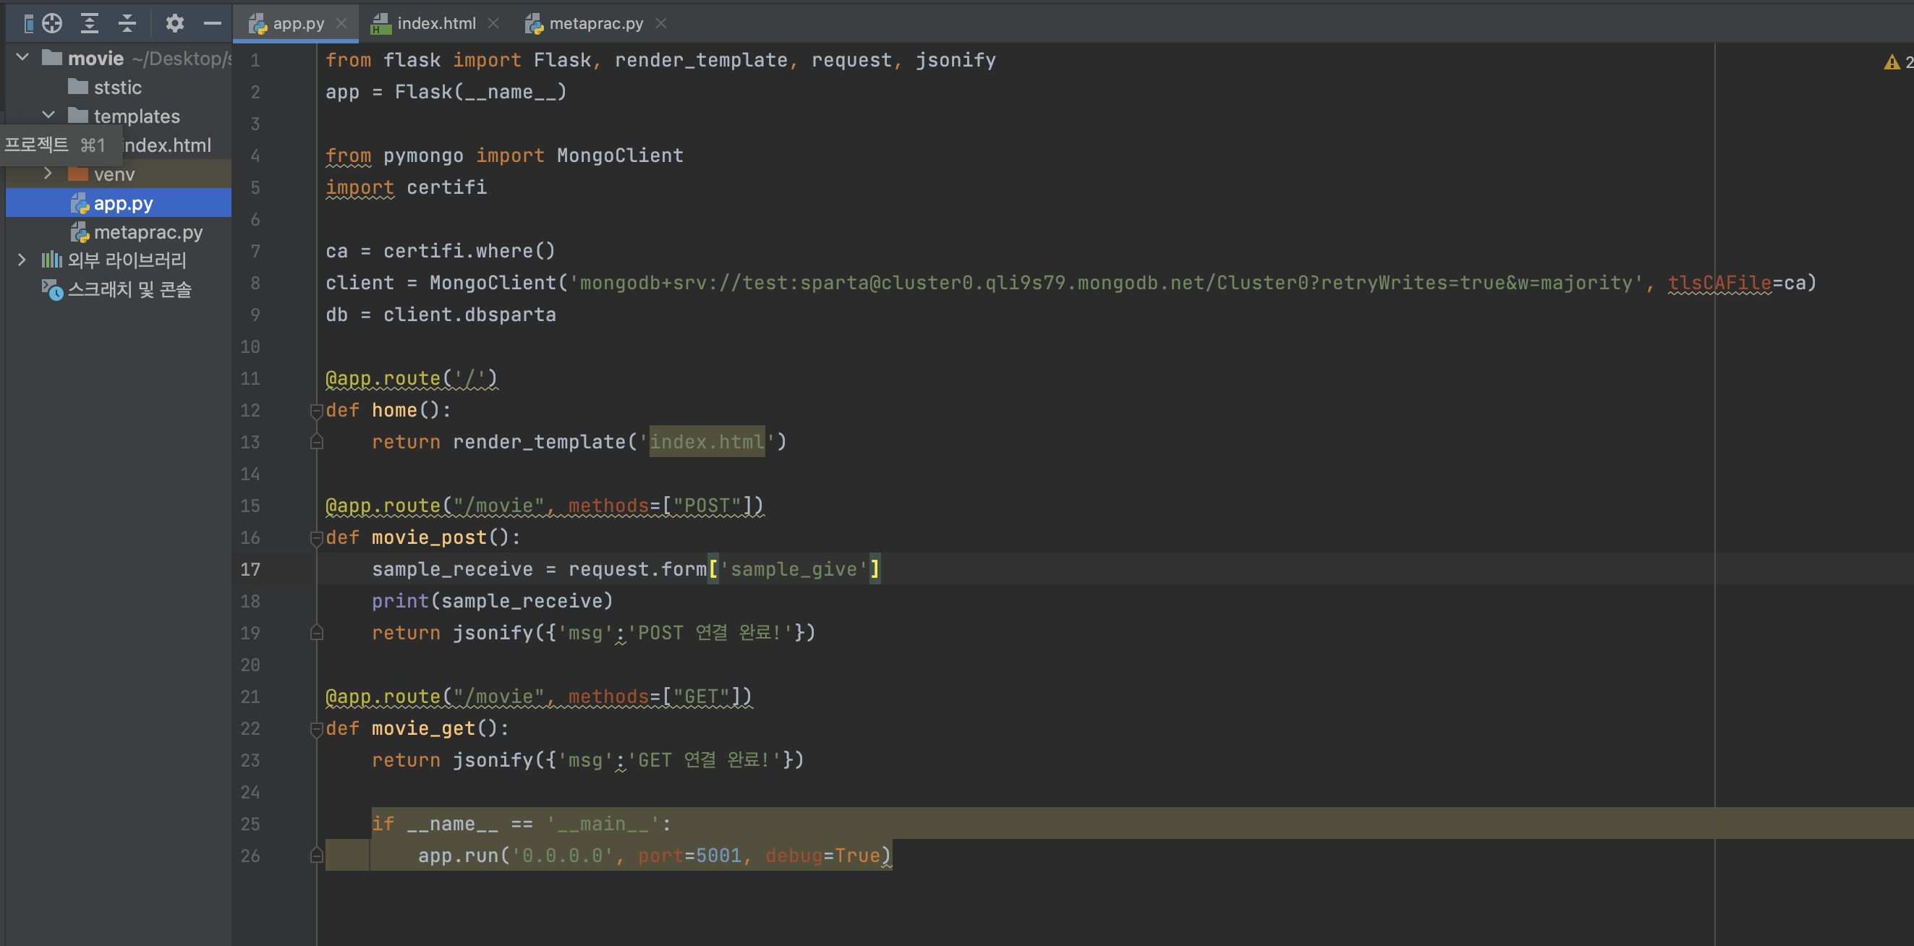Click the scratches and consoles icon
The width and height of the screenshot is (1914, 946).
[52, 290]
